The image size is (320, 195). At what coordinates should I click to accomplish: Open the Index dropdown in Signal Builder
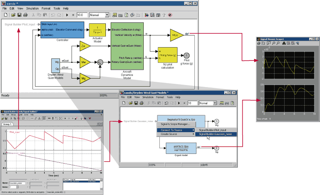click(x=17, y=187)
